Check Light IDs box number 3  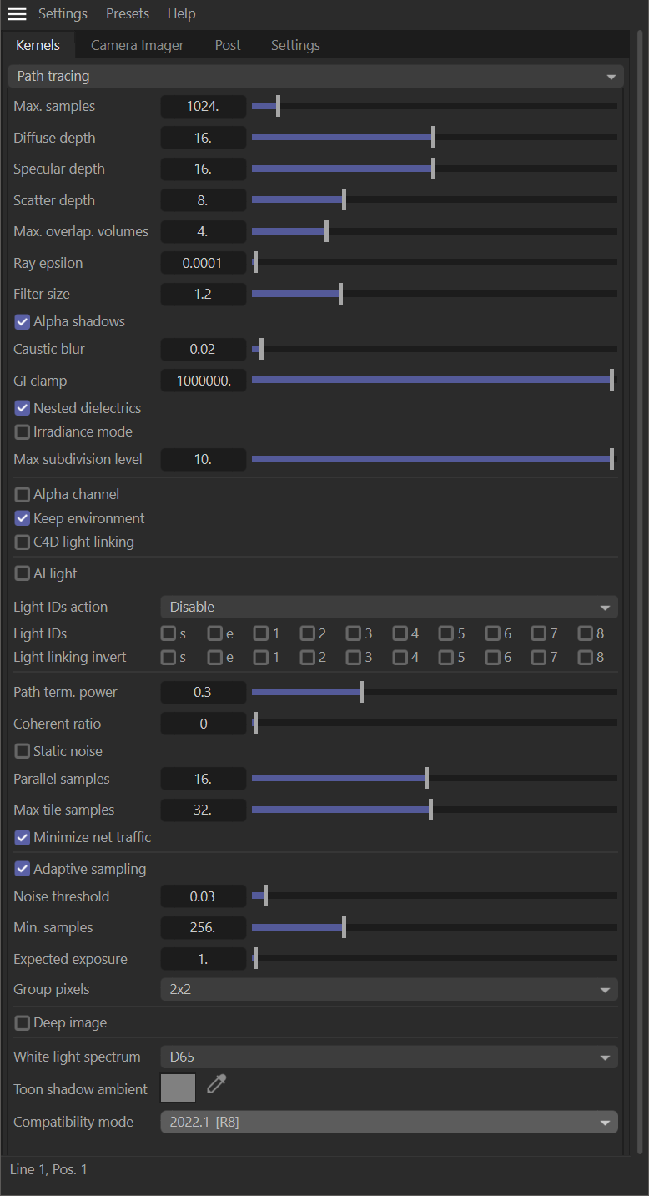[354, 633]
